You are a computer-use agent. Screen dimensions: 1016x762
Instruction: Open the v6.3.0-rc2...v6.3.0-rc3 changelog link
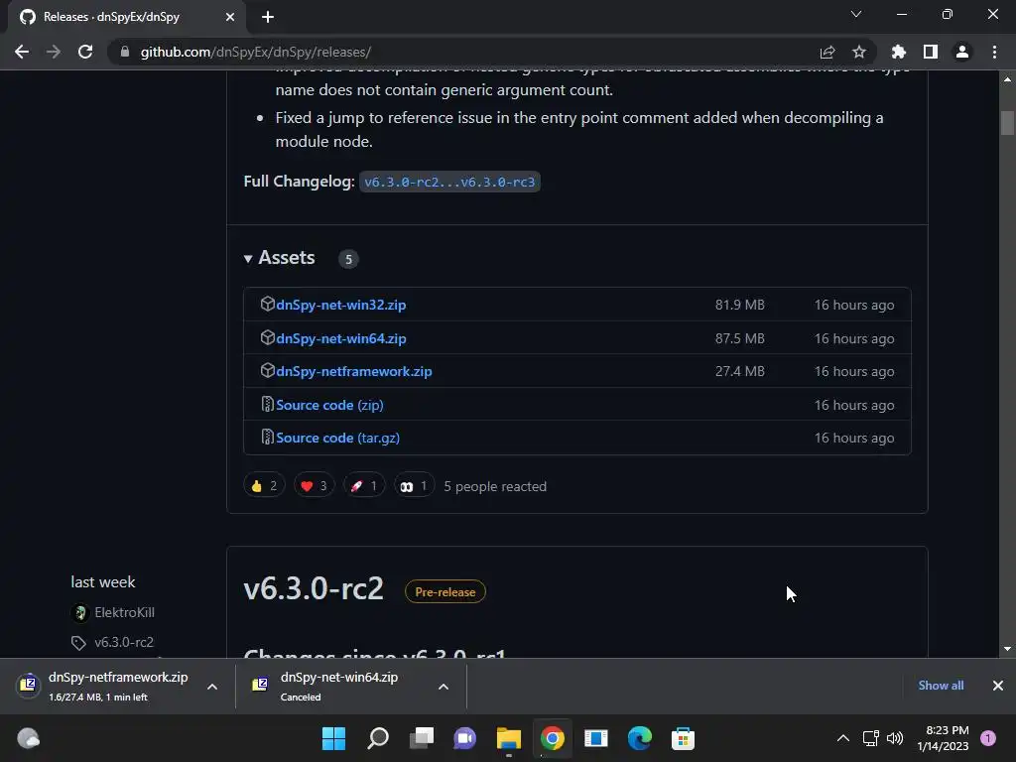tap(449, 183)
